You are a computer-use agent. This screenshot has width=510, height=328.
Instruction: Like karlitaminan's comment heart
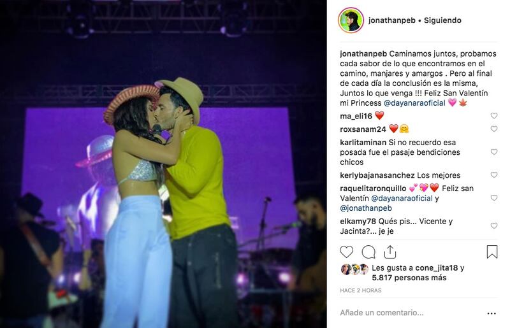point(494,152)
